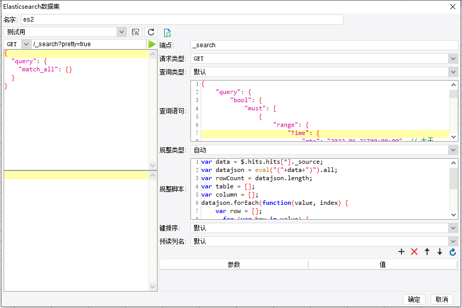The width and height of the screenshot is (462, 308).
Task: Click the 'var data = $.hits.hits' script line
Action: point(262,162)
